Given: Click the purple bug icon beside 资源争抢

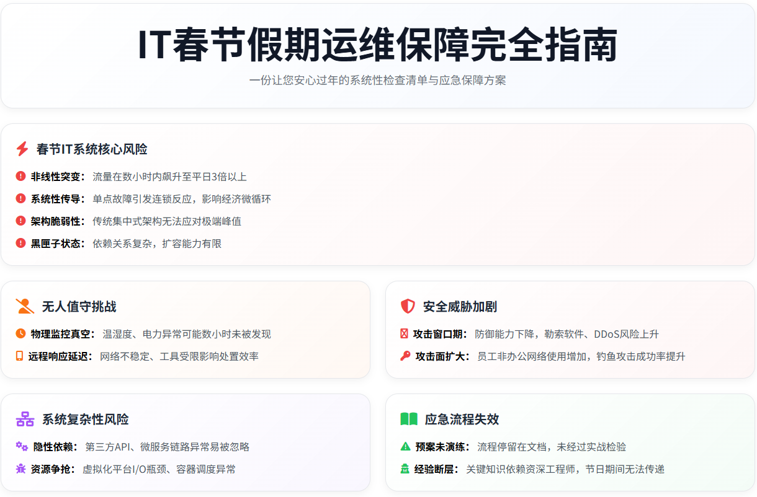Looking at the screenshot, I should tap(20, 469).
